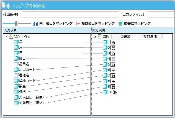Image resolution: width=175 pixels, height=118 pixels.
Task: Select the 品目コード input item label
Action: tap(27, 69)
